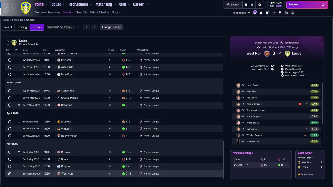Go forward with the right history arrow

[13, 8]
